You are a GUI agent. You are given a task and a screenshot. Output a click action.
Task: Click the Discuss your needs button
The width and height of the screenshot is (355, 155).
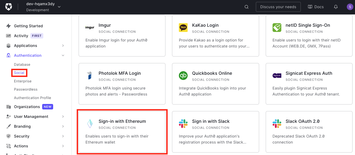[x=278, y=7]
